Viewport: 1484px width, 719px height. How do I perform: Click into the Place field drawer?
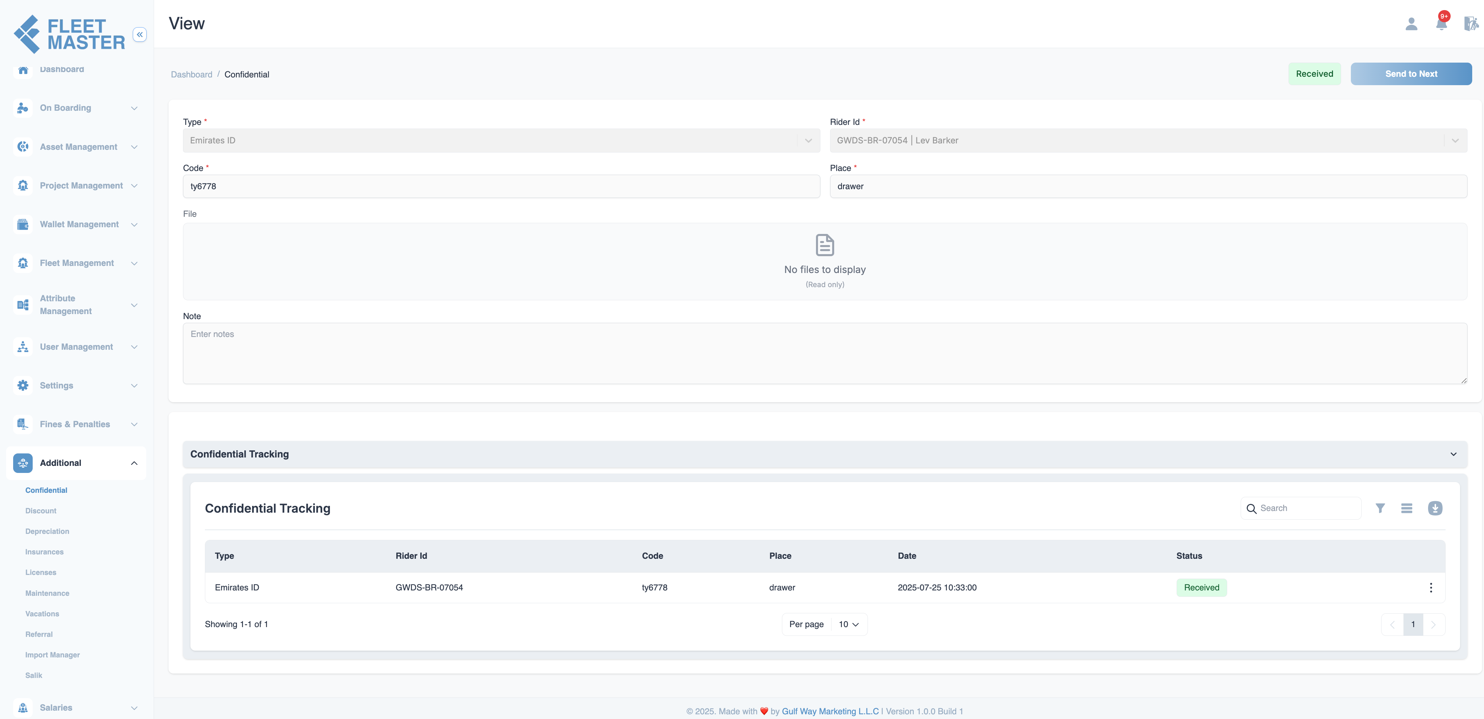coord(1148,186)
